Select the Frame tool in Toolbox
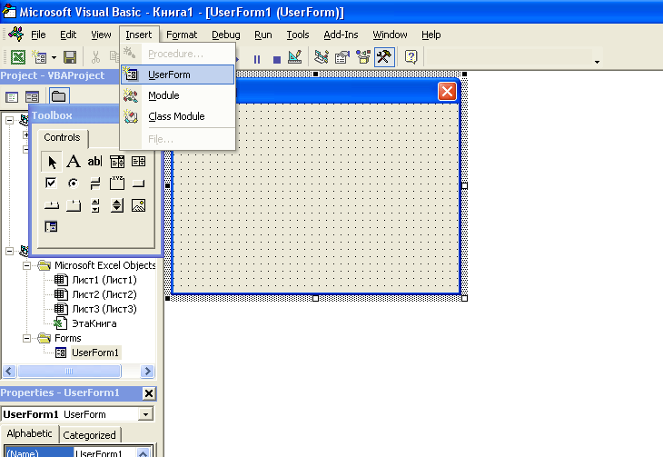Viewport: 663px width, 457px height. 117,184
